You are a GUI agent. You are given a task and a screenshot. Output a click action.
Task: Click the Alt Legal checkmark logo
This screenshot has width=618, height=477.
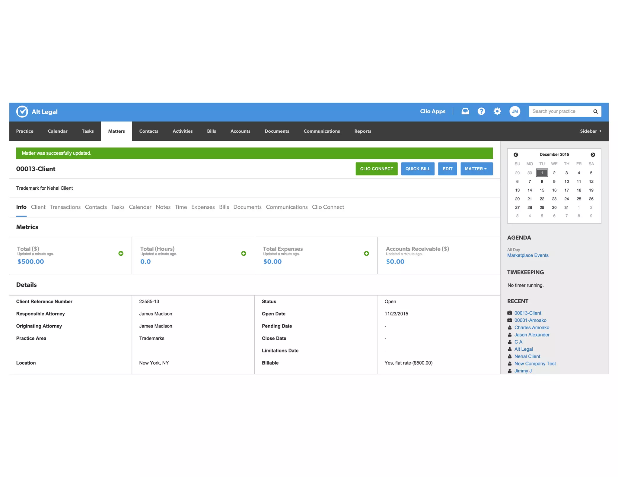[22, 112]
